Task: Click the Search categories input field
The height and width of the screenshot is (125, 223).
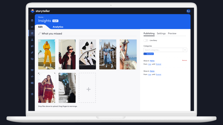Action: [x=163, y=50]
